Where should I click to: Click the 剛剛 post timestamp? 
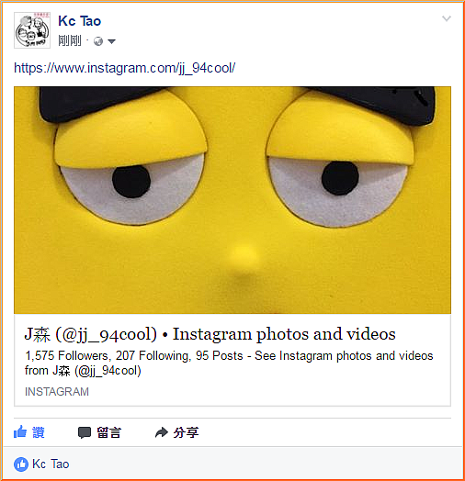tap(70, 40)
